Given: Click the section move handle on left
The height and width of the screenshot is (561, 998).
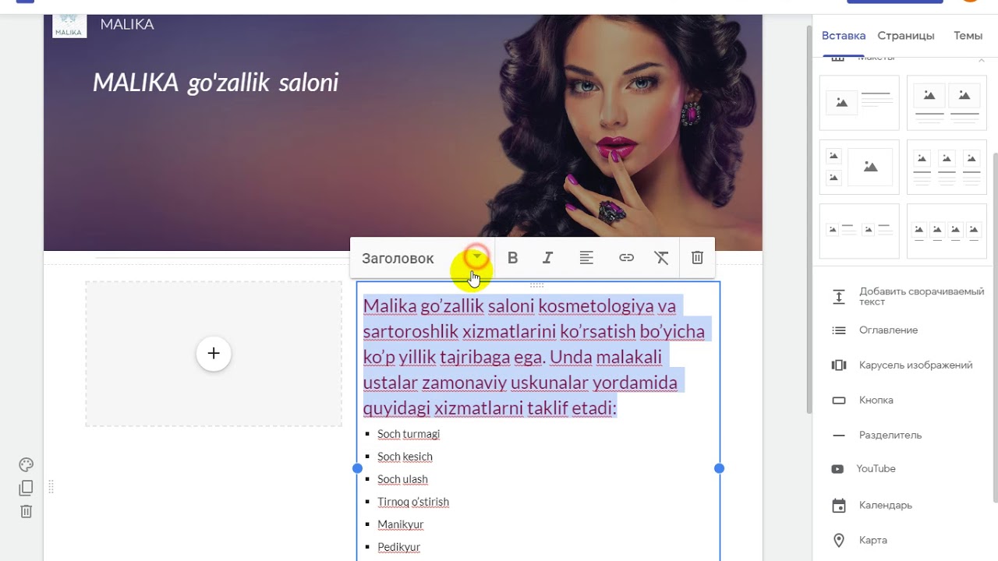Looking at the screenshot, I should point(51,487).
